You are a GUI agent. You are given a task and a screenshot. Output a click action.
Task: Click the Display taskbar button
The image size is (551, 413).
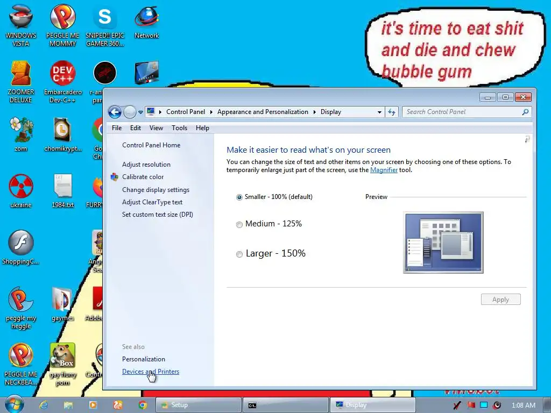[x=372, y=405]
